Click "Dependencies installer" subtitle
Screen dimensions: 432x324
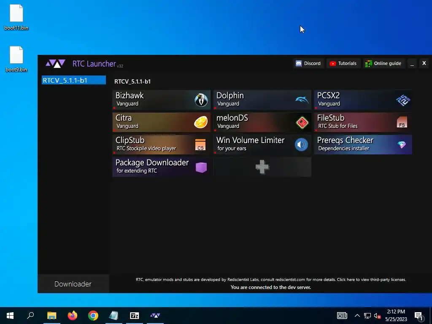343,148
